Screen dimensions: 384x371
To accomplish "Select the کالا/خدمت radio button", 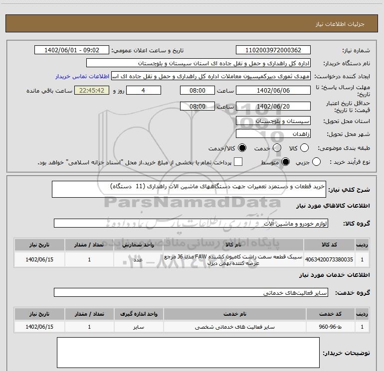I will coord(242,148).
